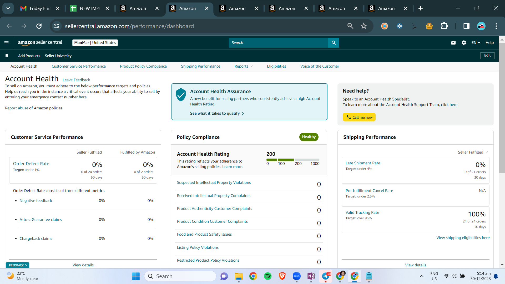The height and width of the screenshot is (284, 505).
Task: Click the site information icon in address bar
Action: tap(57, 26)
